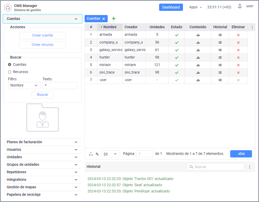
Task: Open the Nombre filter dropdown
Action: (24, 85)
